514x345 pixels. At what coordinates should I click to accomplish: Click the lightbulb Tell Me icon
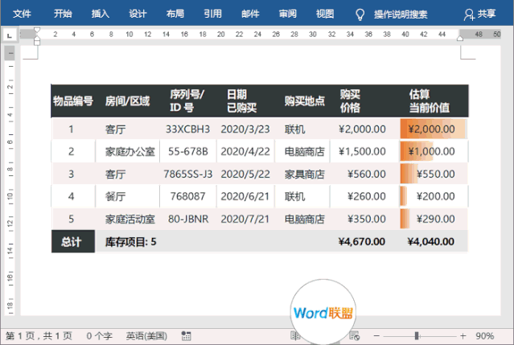pyautogui.click(x=360, y=14)
